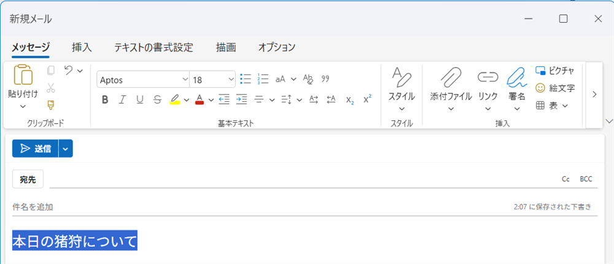Toggle underline formatting

coord(140,100)
